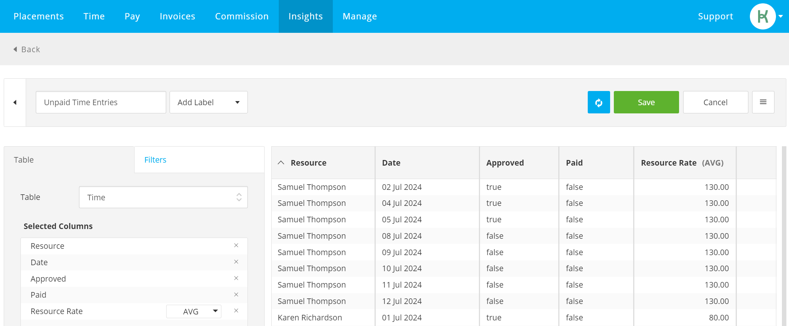Switch to the Filters tab
The image size is (789, 326).
coord(199,160)
